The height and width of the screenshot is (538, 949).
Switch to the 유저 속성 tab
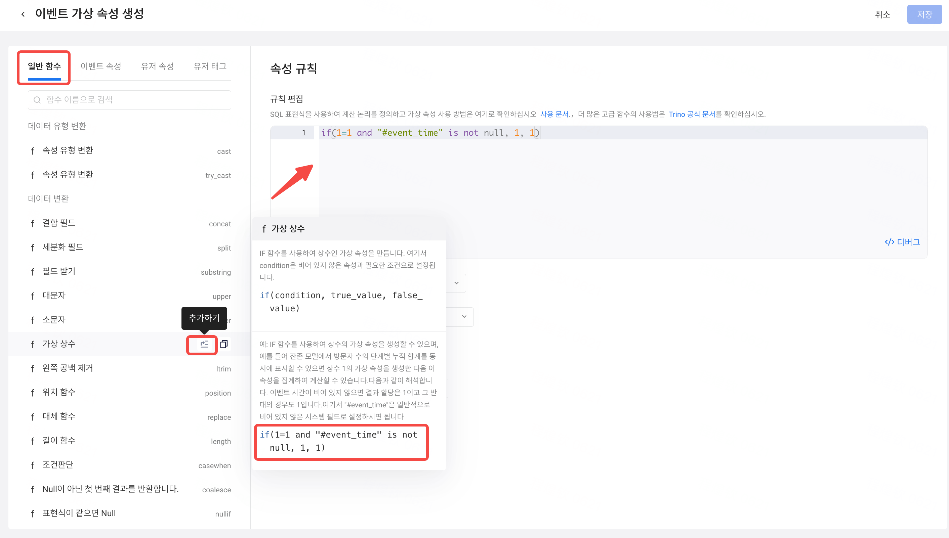158,66
